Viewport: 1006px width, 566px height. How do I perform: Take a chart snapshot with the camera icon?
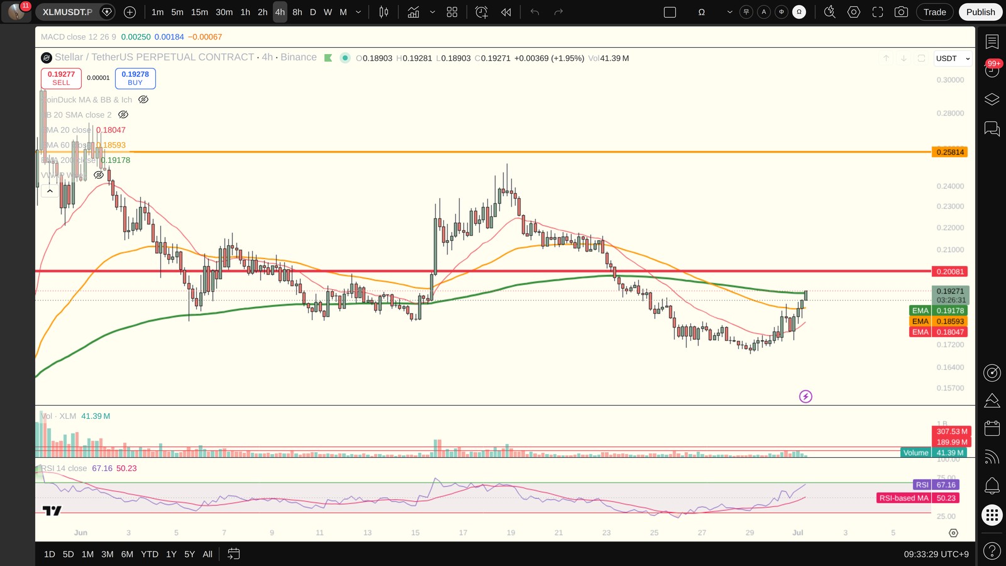click(x=901, y=12)
